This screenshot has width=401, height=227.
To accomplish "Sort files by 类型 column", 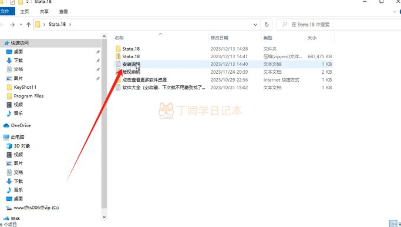I will pyautogui.click(x=268, y=38).
